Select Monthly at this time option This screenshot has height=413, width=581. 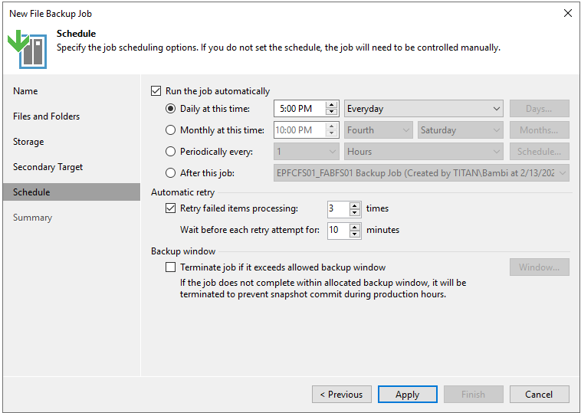coord(170,130)
